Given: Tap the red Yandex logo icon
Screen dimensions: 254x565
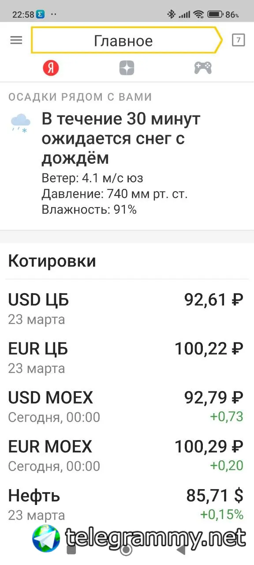Looking at the screenshot, I should pyautogui.click(x=51, y=68).
